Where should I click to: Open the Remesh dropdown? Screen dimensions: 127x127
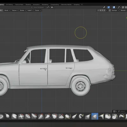tap(124, 10)
